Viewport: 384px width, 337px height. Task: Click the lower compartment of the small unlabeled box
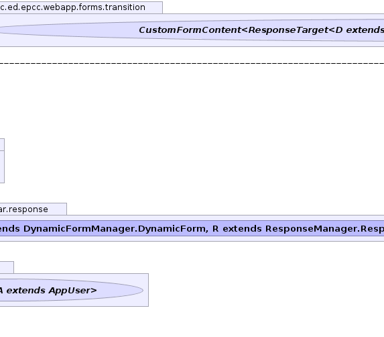(x=2, y=166)
